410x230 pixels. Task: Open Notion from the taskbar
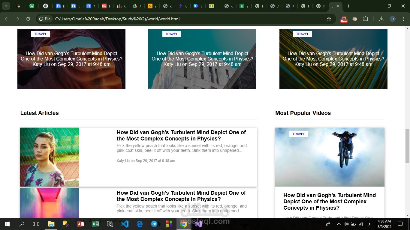point(110,224)
